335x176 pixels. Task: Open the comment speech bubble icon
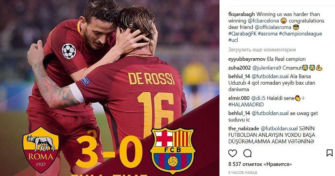[x=247, y=153]
